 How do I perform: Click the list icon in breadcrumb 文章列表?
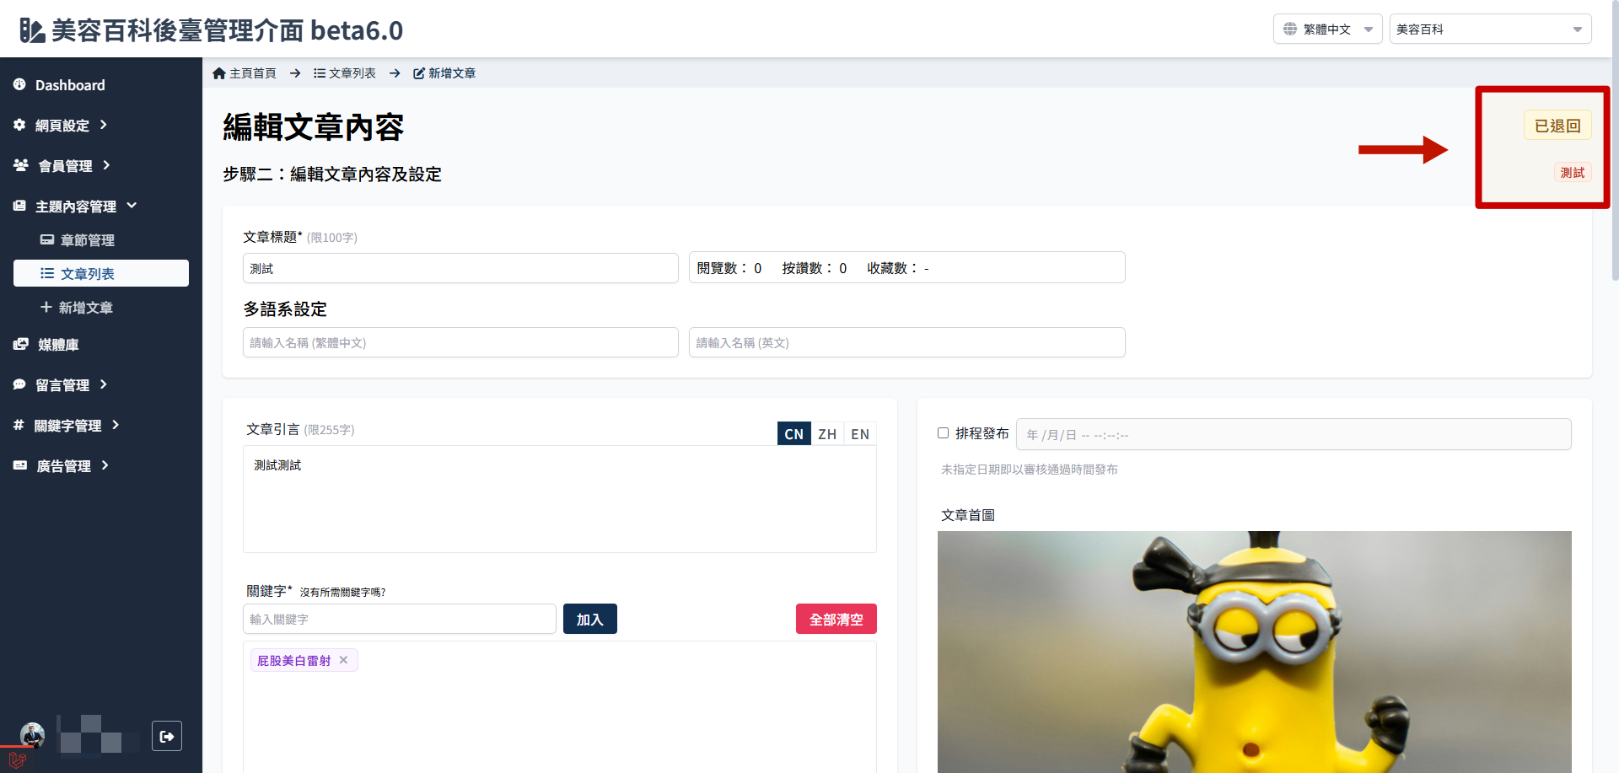[x=320, y=73]
